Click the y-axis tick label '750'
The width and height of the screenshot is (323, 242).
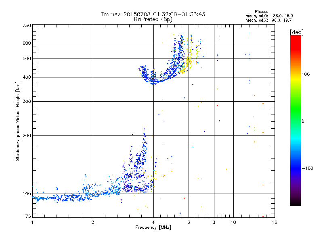[27, 25]
